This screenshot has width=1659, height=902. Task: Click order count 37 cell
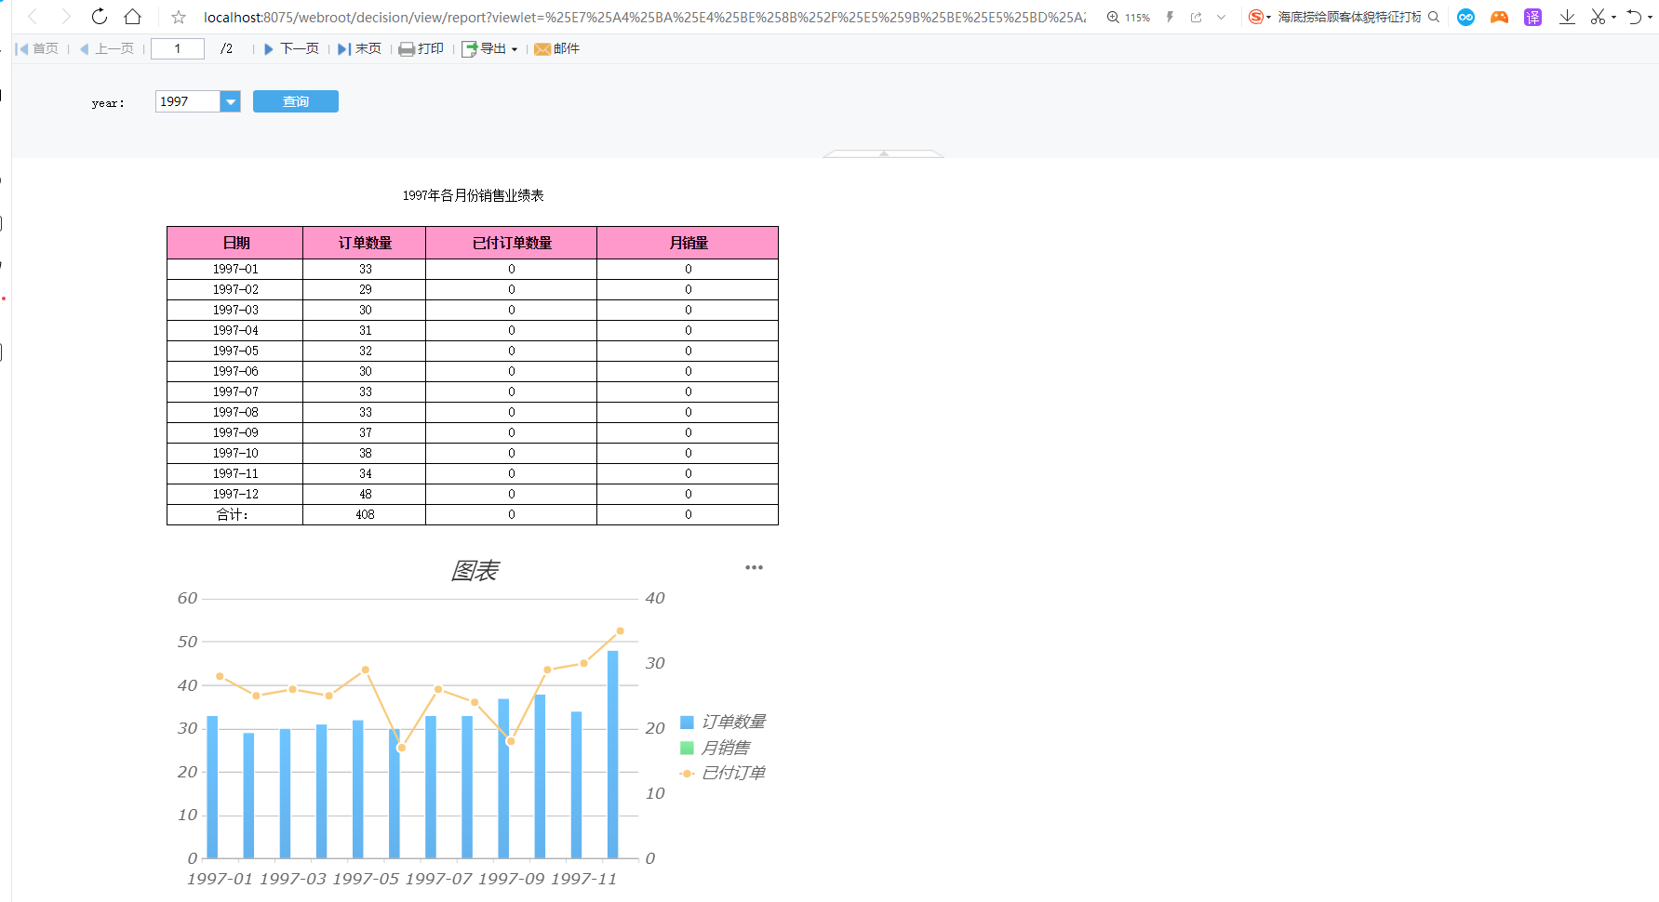click(x=365, y=432)
